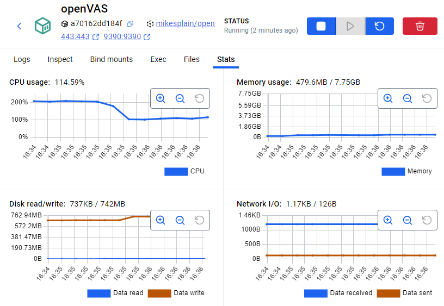Viewport: 444px width, 306px height.
Task: Select the Stats tab
Action: click(226, 59)
